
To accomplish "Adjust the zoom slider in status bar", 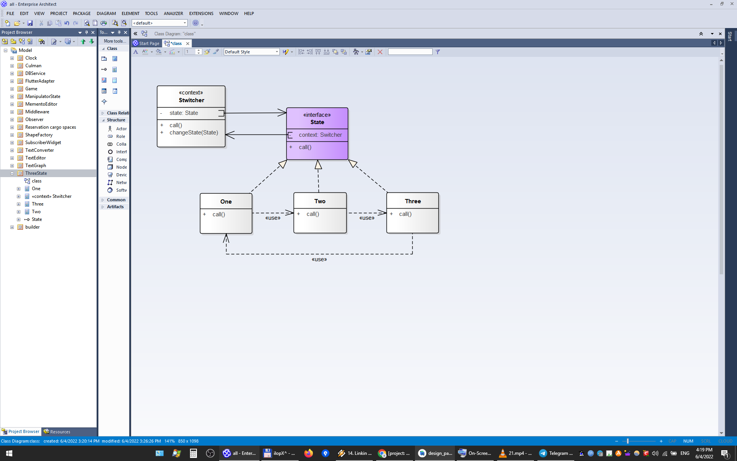I will coord(628,441).
